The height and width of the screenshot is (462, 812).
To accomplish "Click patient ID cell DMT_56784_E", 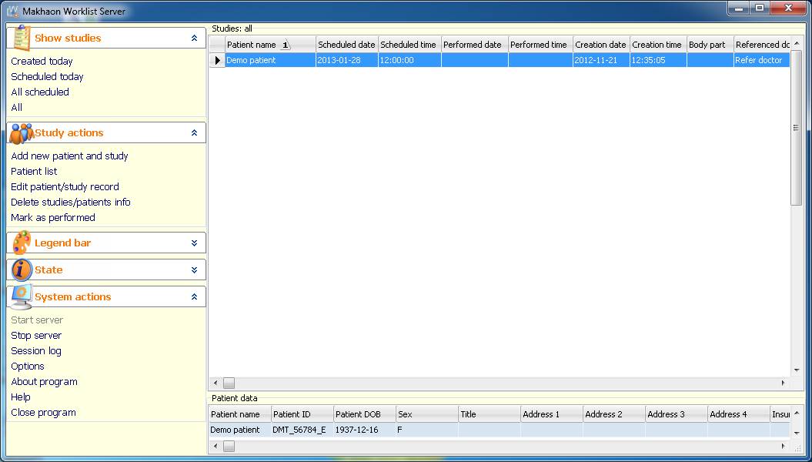I will click(302, 430).
